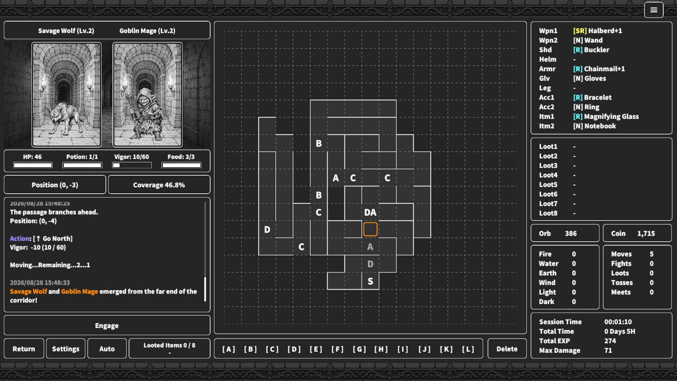Select map marker [K] in toolbar
Viewport: 677px width, 381px height.
446,349
